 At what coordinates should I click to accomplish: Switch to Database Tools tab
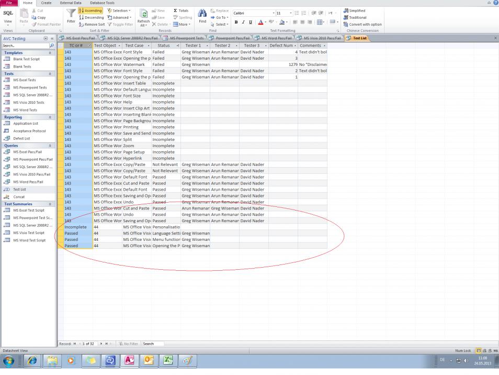click(x=102, y=3)
